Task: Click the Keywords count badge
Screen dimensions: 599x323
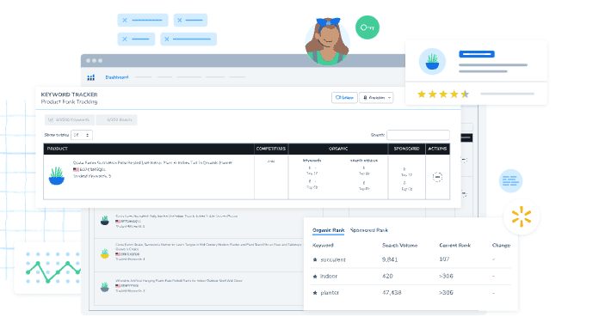Action: point(69,119)
